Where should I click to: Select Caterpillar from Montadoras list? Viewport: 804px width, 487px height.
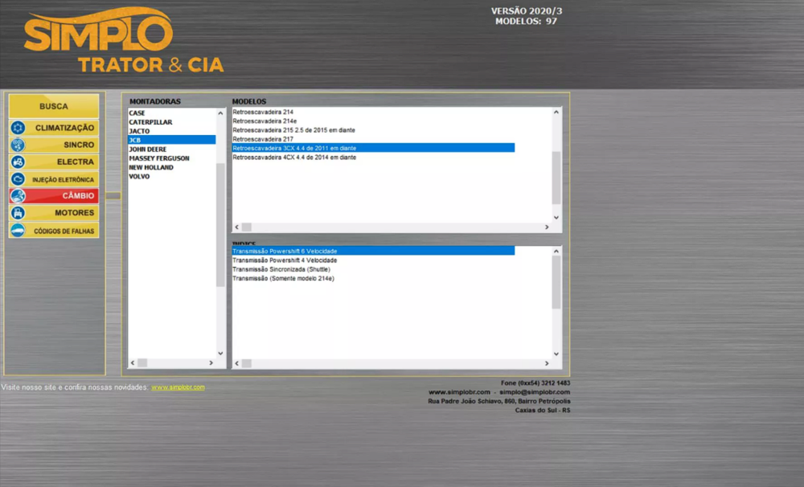(x=153, y=122)
